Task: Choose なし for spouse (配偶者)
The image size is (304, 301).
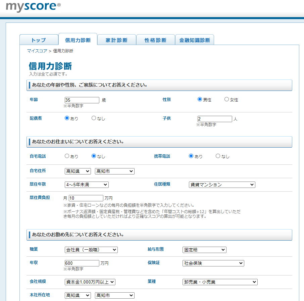Action: (x=94, y=118)
